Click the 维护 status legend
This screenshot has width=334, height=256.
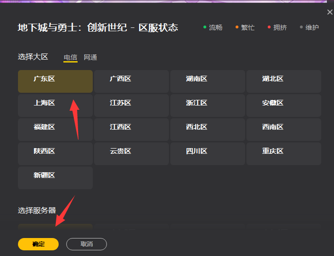(x=309, y=27)
